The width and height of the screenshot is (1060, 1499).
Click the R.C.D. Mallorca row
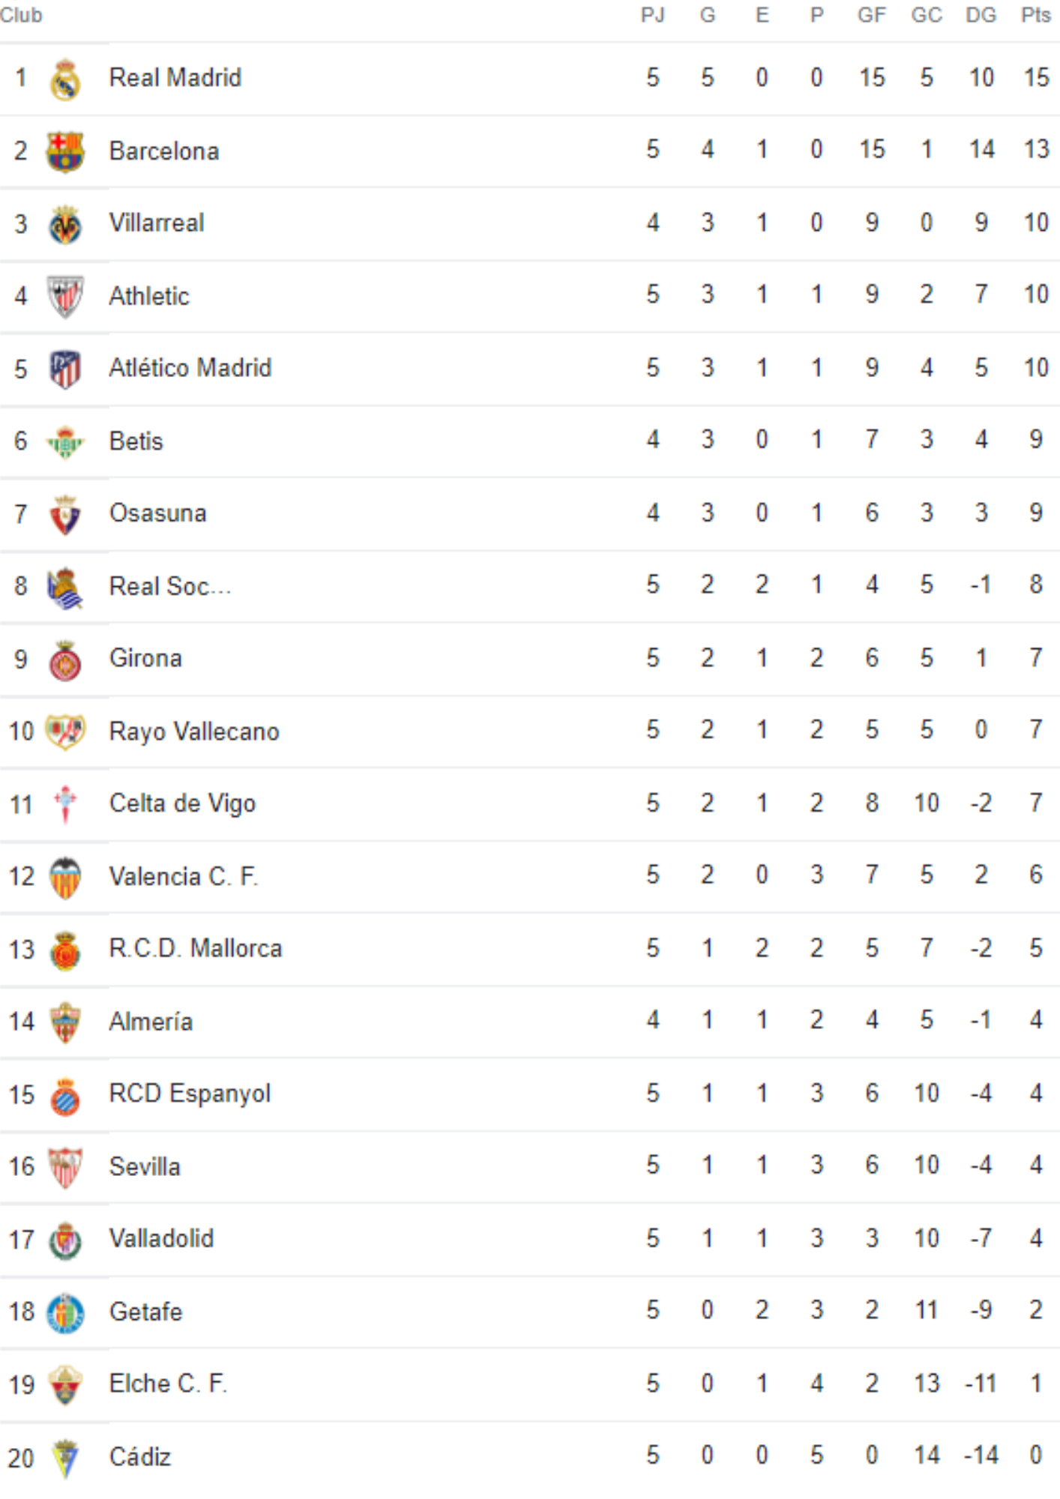pyautogui.click(x=530, y=949)
